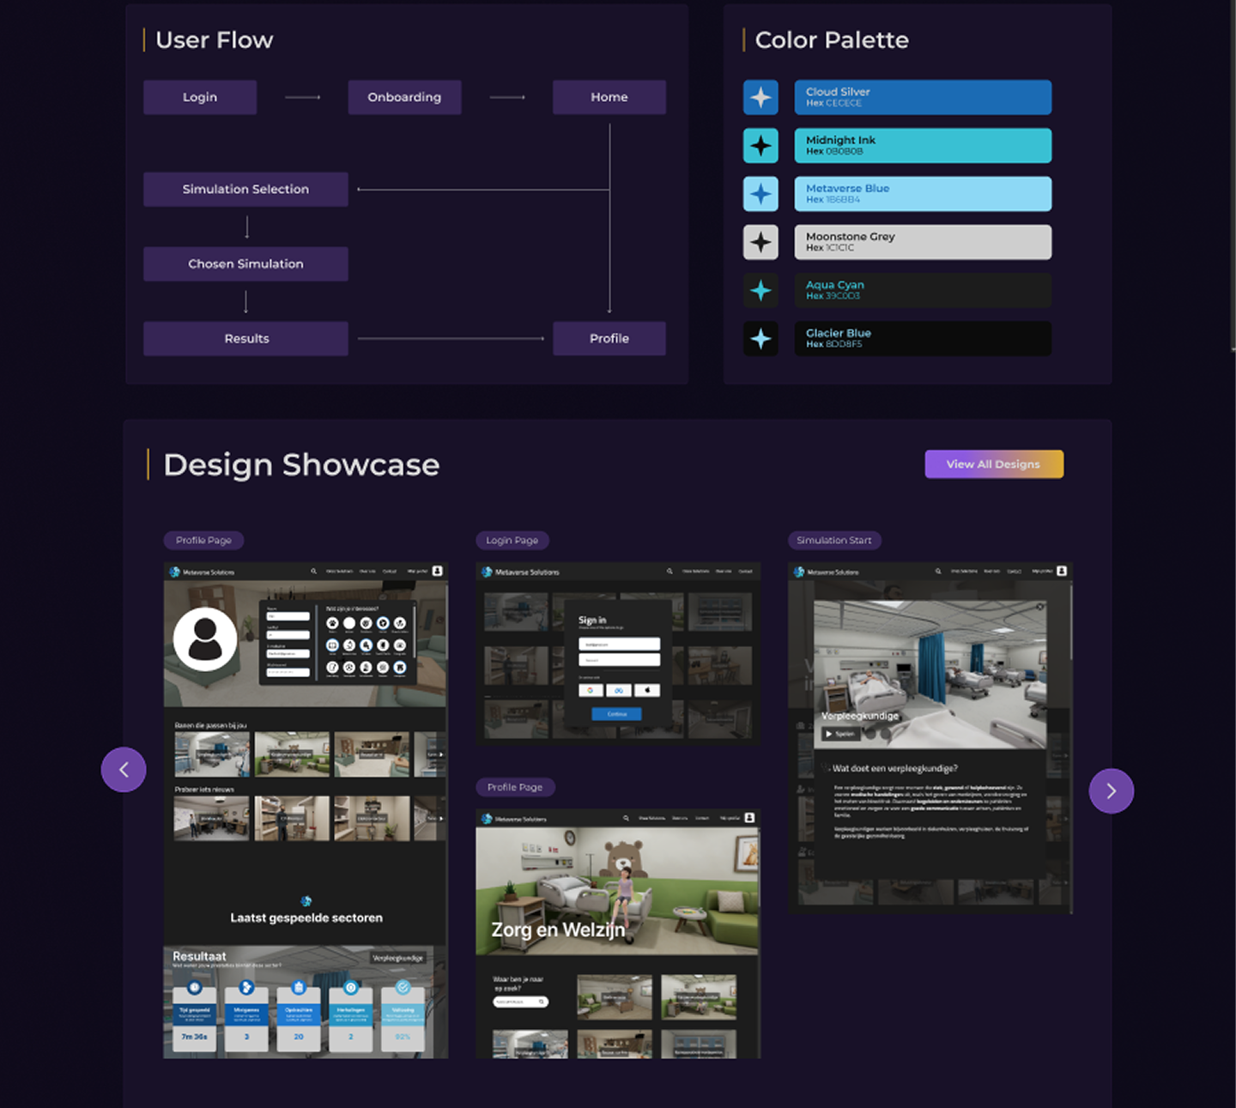The width and height of the screenshot is (1236, 1108).
Task: Open the Laatst gespeelde sectoren profile mockup
Action: tap(306, 810)
